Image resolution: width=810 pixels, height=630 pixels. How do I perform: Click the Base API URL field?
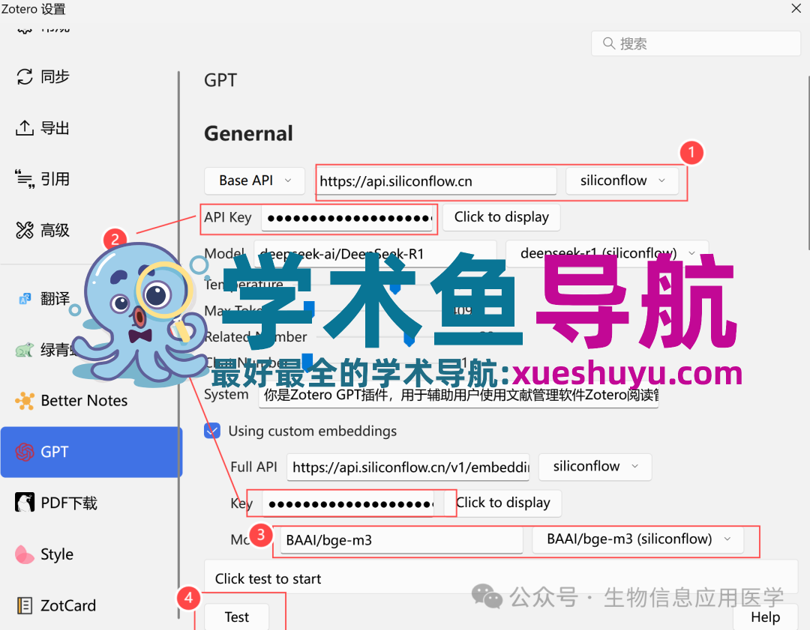(x=436, y=181)
